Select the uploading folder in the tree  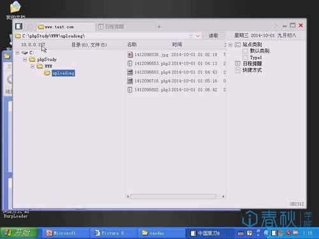63,73
